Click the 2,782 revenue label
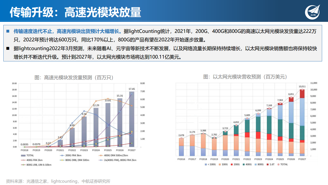The height and width of the screenshot is (185, 328). tap(214, 134)
